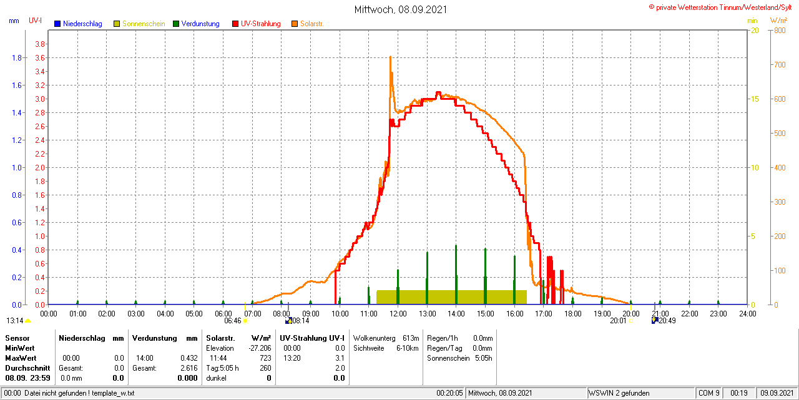Click the yellow min axis unit label
The height and width of the screenshot is (400, 799).
click(x=753, y=21)
